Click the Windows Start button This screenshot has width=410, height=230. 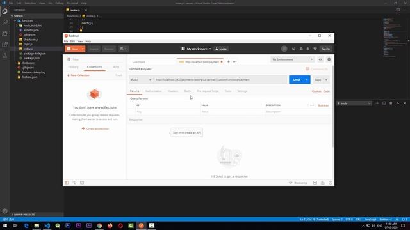5,226
